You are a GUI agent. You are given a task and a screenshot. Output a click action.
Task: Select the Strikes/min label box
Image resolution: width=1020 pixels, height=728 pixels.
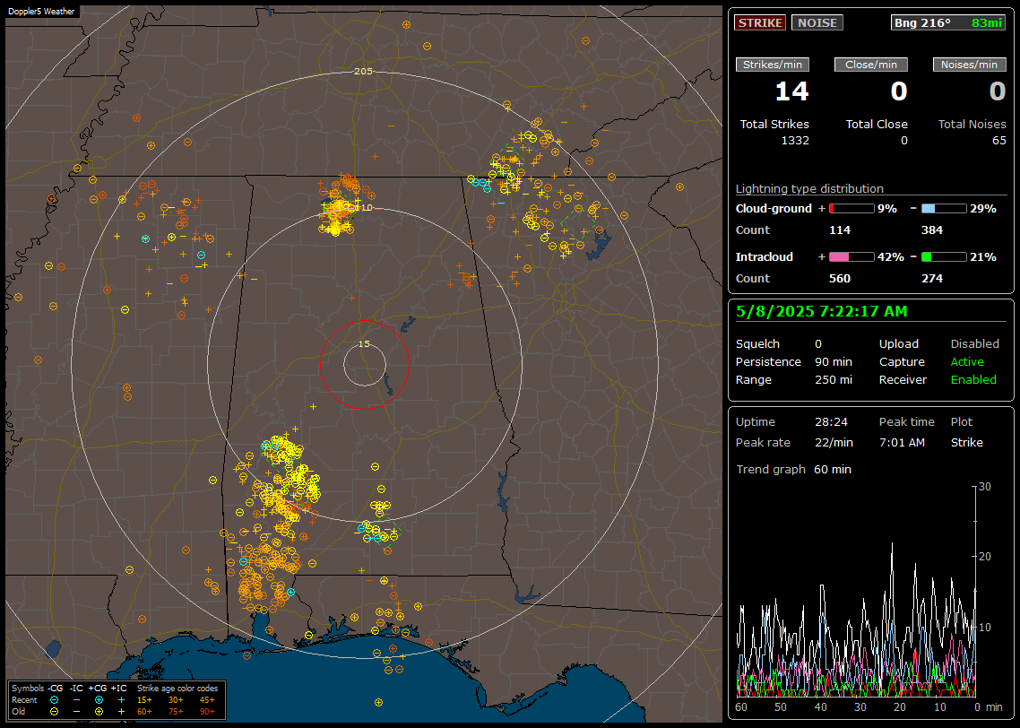(772, 65)
